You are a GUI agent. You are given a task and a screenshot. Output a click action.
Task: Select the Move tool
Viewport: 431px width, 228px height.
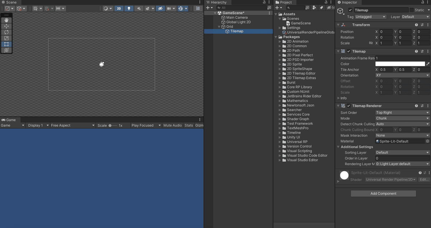point(6,26)
